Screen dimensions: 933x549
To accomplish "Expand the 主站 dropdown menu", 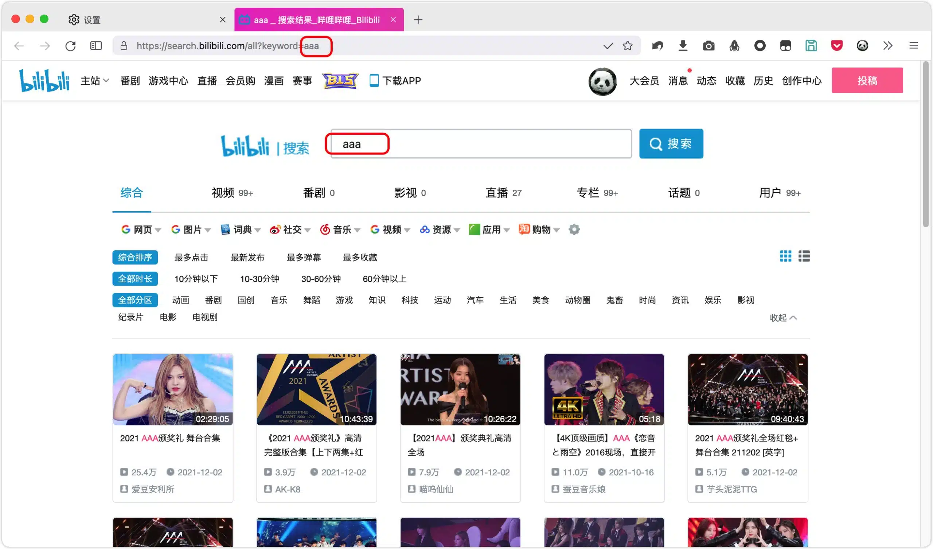I will (95, 81).
